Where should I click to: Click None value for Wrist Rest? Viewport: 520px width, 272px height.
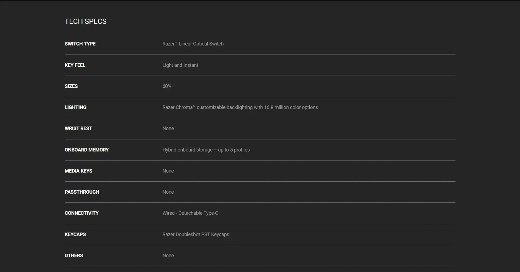(168, 128)
